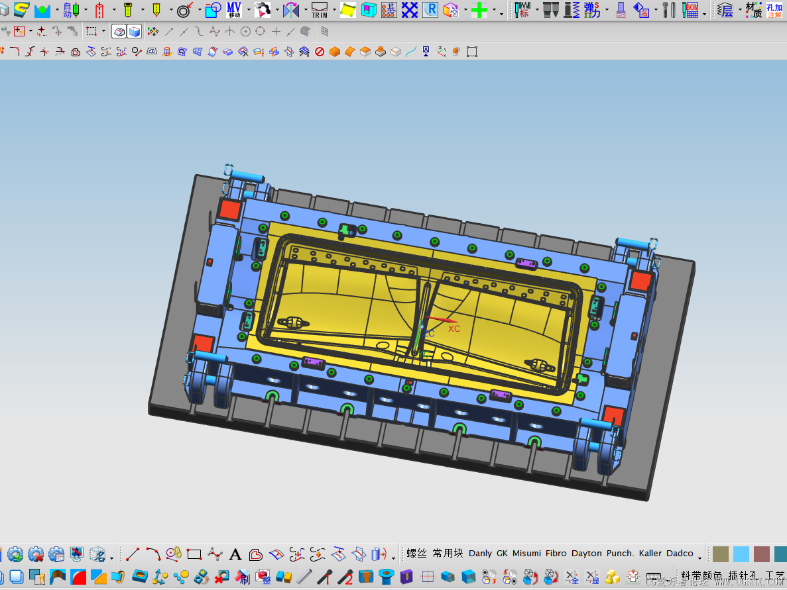
Task: Click the gear with green plus icon
Action: pos(15,554)
